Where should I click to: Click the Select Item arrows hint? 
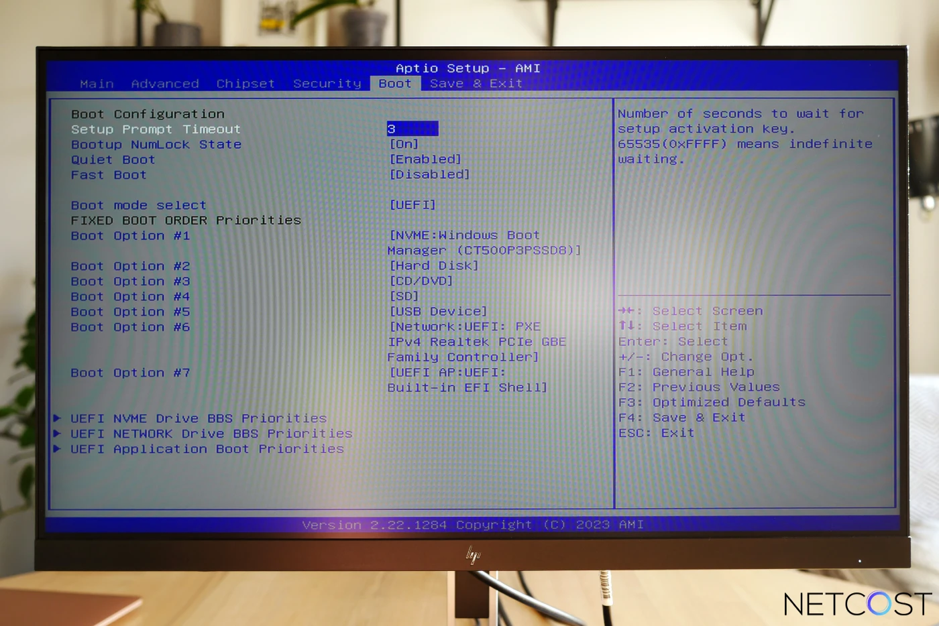tap(682, 326)
